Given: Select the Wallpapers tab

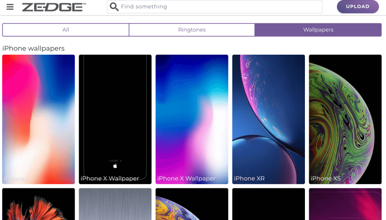Looking at the screenshot, I should click(318, 30).
